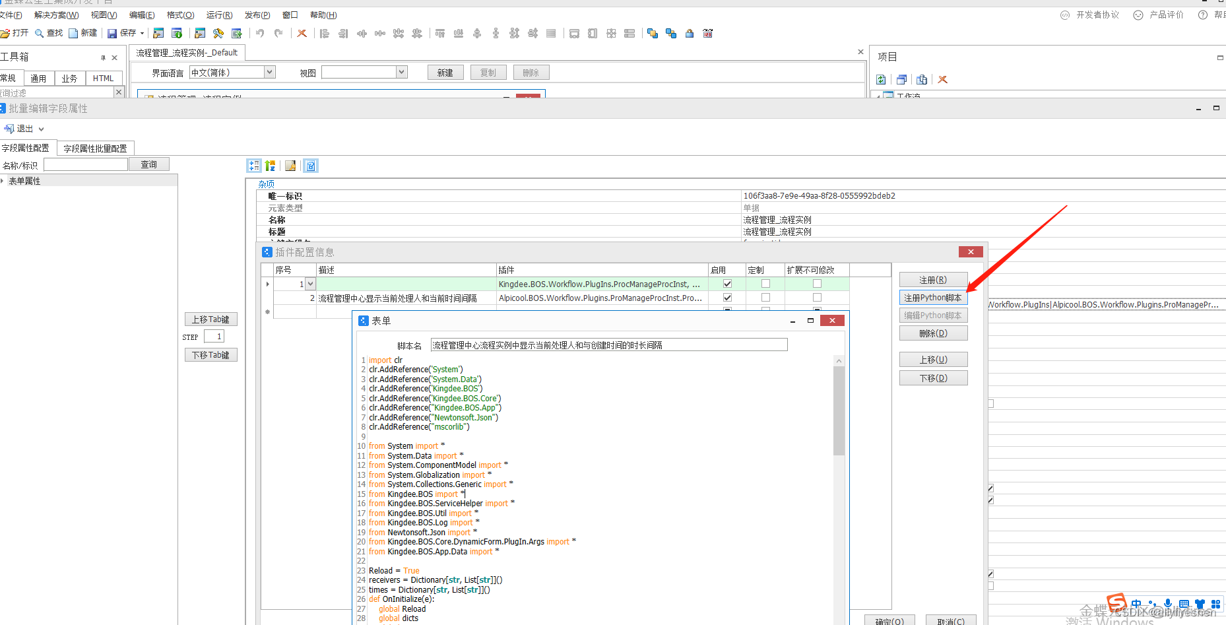This screenshot has width=1226, height=625.
Task: Click into the 名称/标识 search field
Action: click(86, 165)
